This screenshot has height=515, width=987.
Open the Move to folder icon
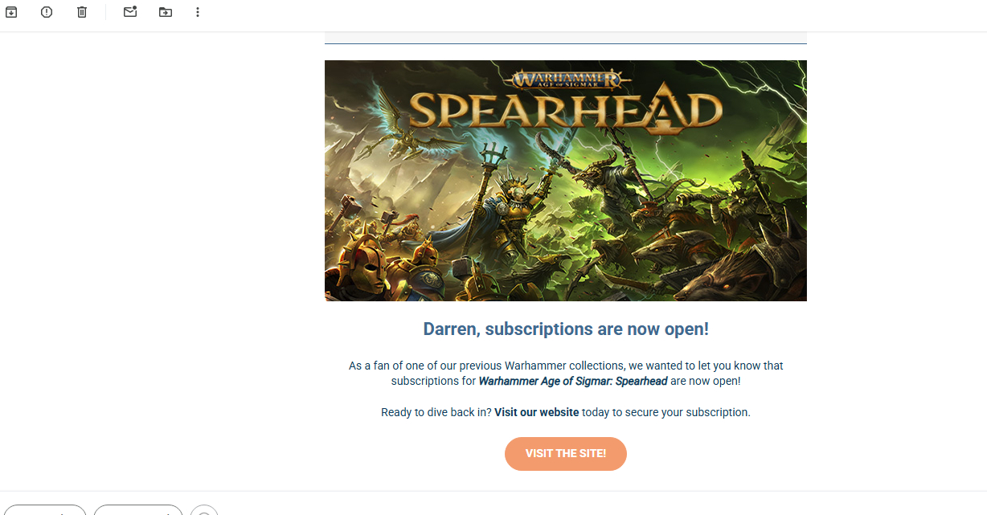coord(166,12)
